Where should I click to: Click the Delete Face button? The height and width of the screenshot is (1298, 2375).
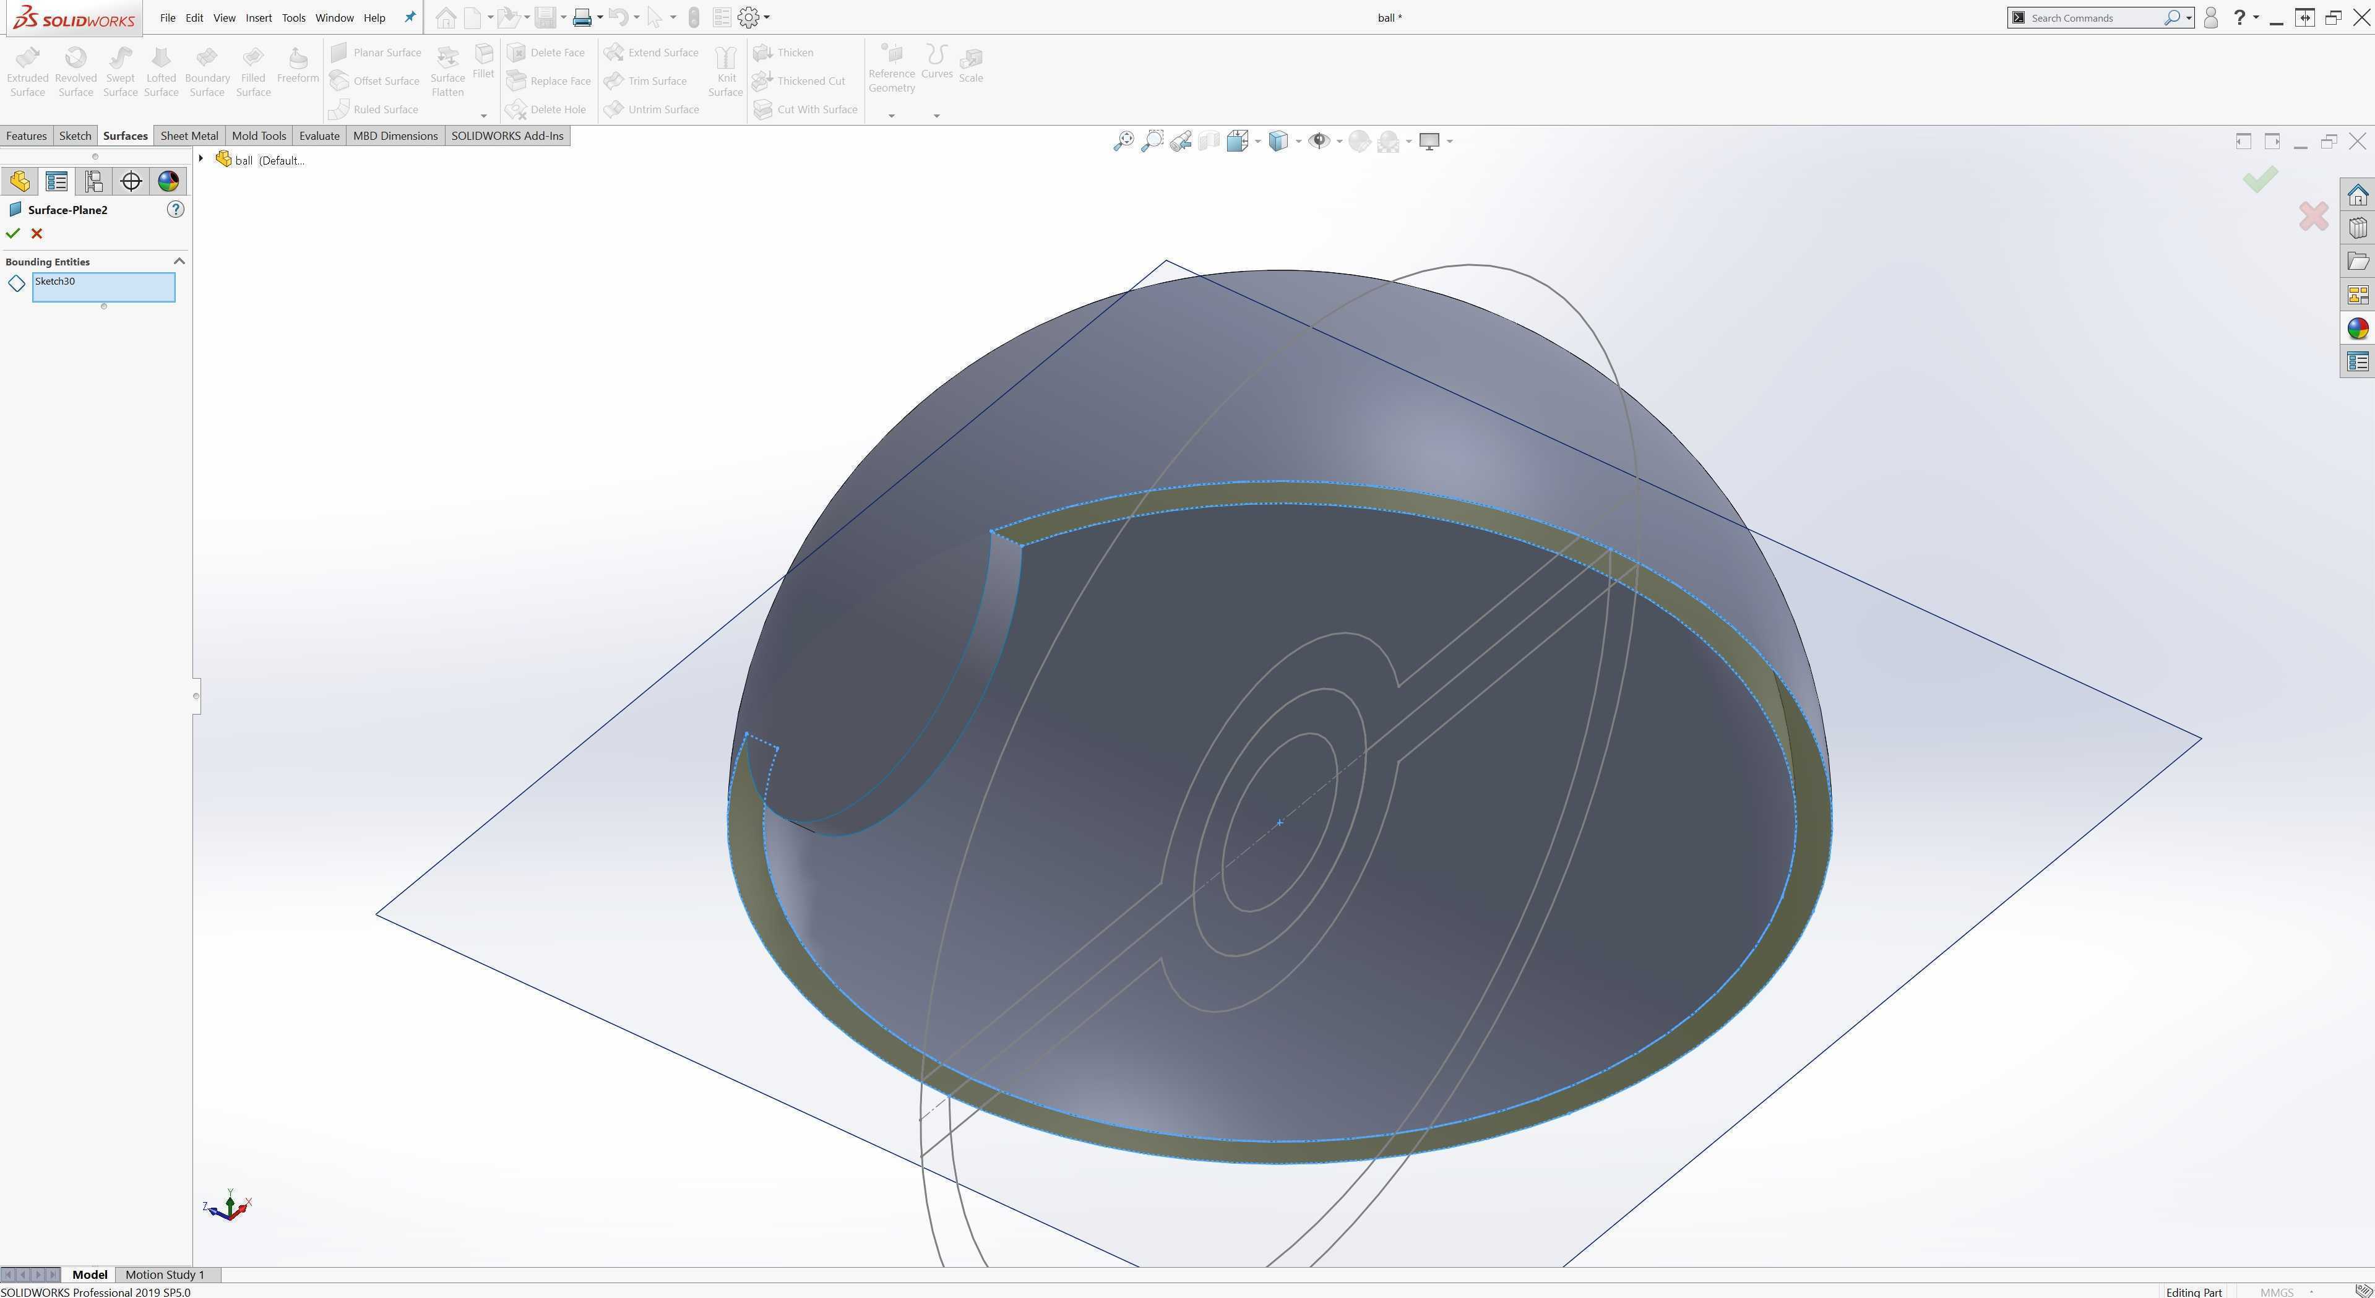547,53
